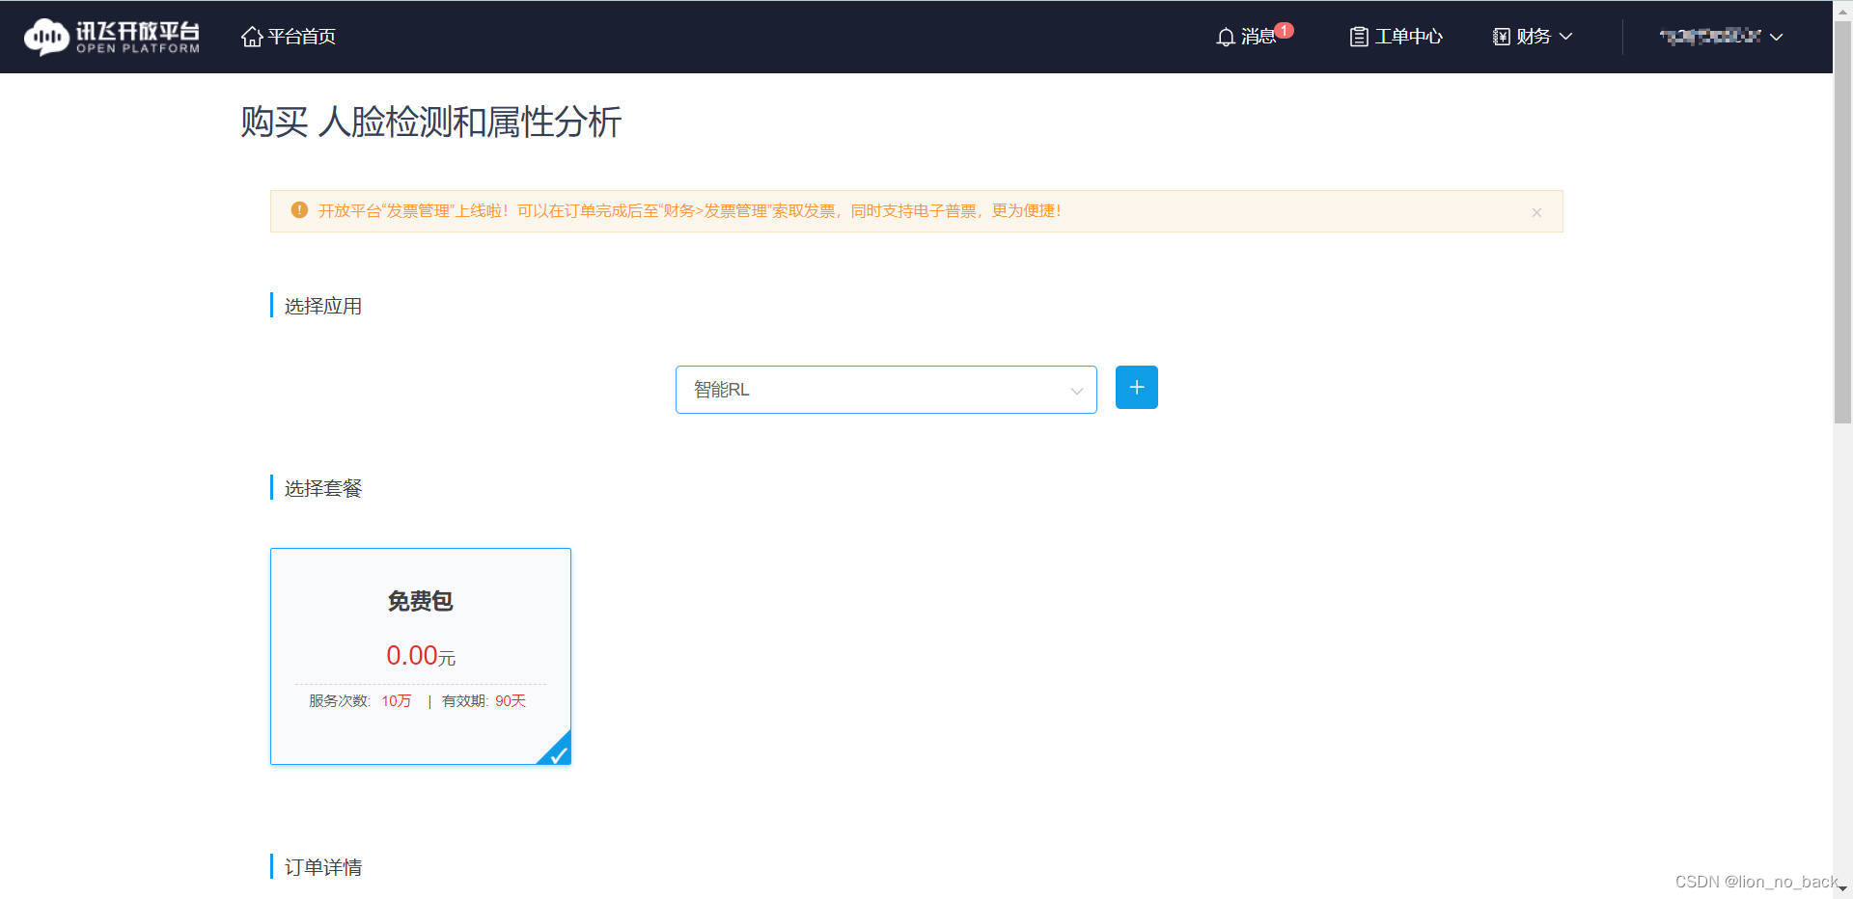
Task: Open the 财务 finance menu
Action: coord(1533,37)
